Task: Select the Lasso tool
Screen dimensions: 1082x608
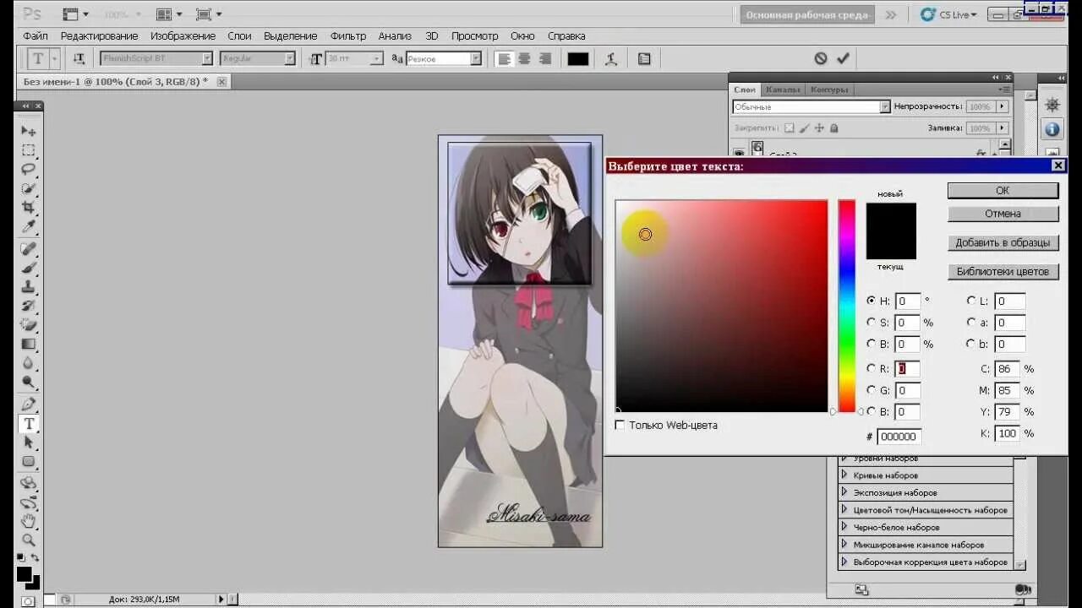Action: (29, 169)
